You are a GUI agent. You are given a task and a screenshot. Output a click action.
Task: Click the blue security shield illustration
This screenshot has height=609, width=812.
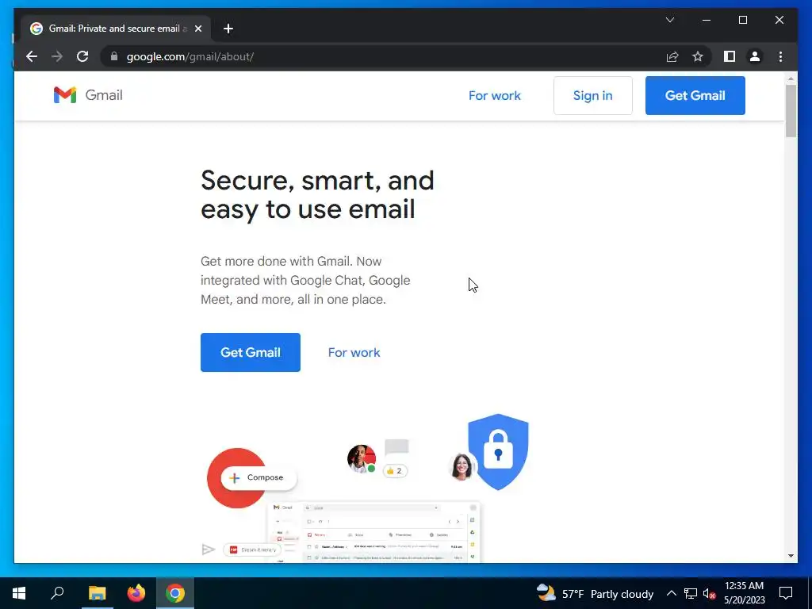point(498,451)
